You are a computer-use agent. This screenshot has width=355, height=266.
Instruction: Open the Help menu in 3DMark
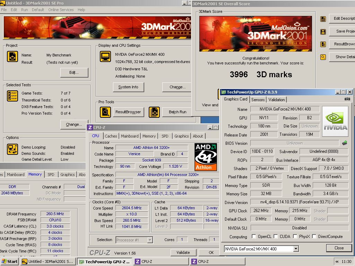(x=81, y=10)
